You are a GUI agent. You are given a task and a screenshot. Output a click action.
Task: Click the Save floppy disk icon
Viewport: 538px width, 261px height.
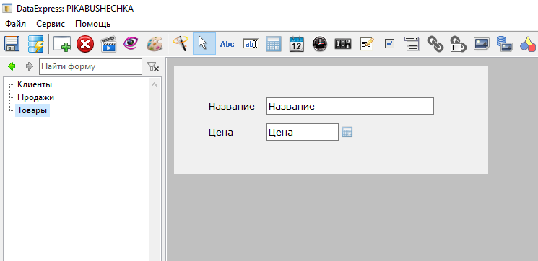coord(12,44)
